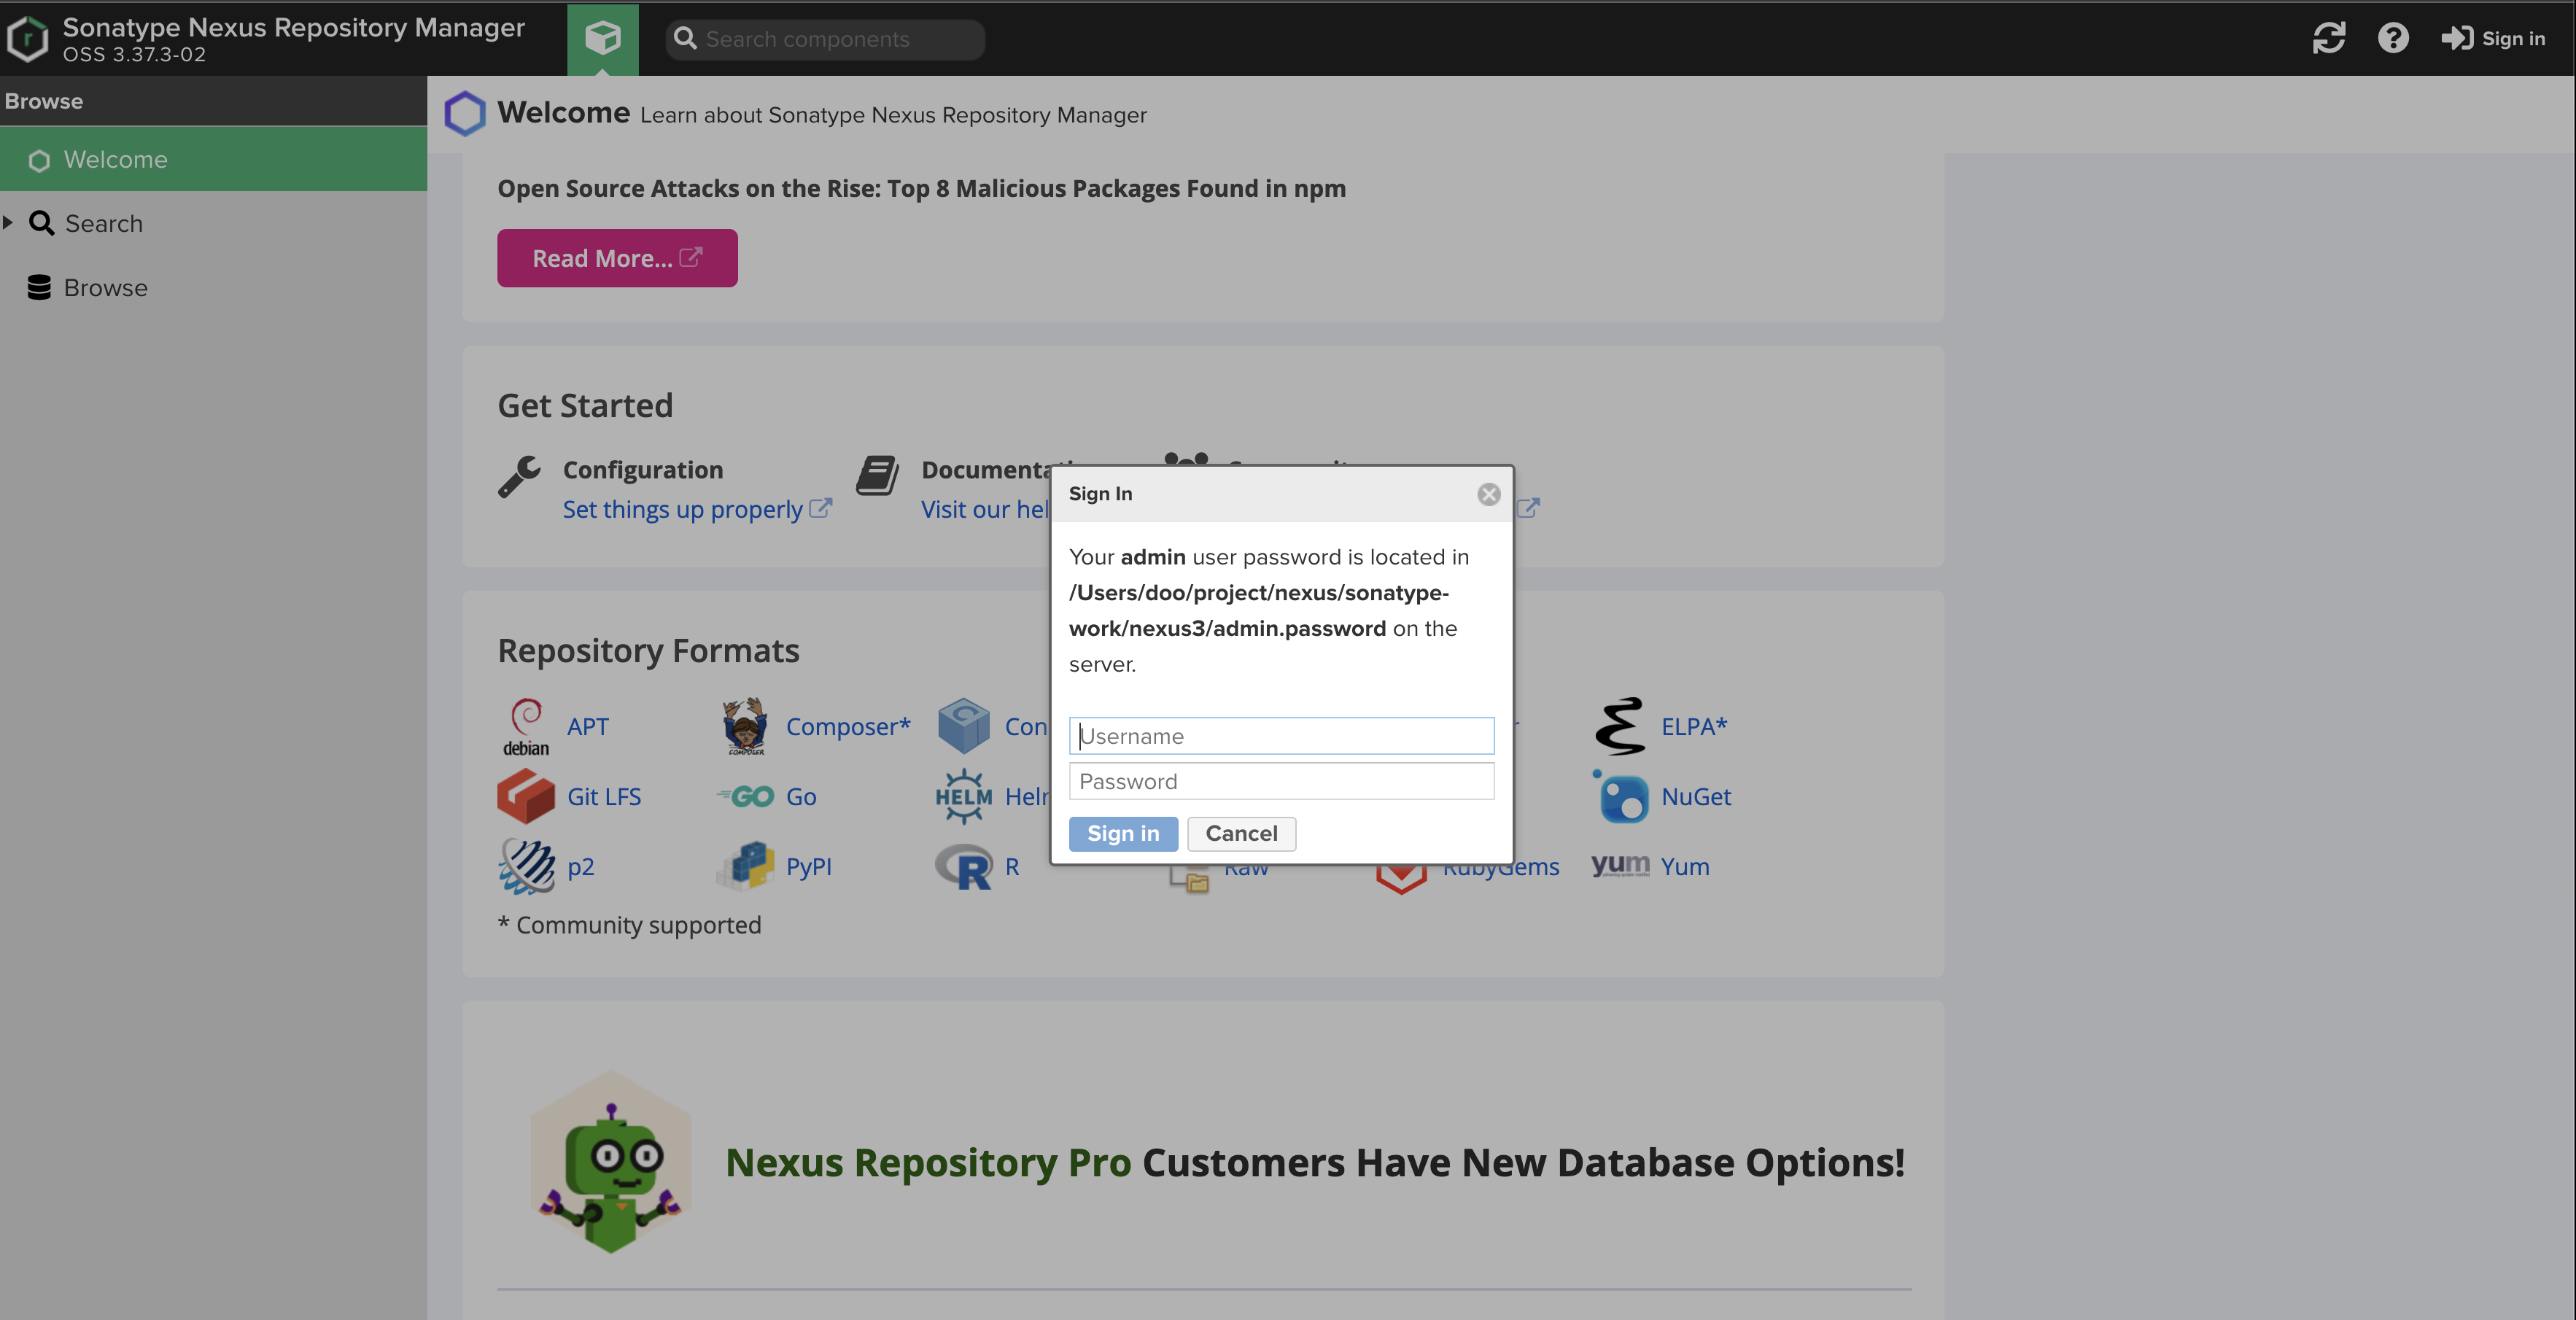The image size is (2576, 1320).
Task: Select Browse in the sidebar
Action: point(105,288)
